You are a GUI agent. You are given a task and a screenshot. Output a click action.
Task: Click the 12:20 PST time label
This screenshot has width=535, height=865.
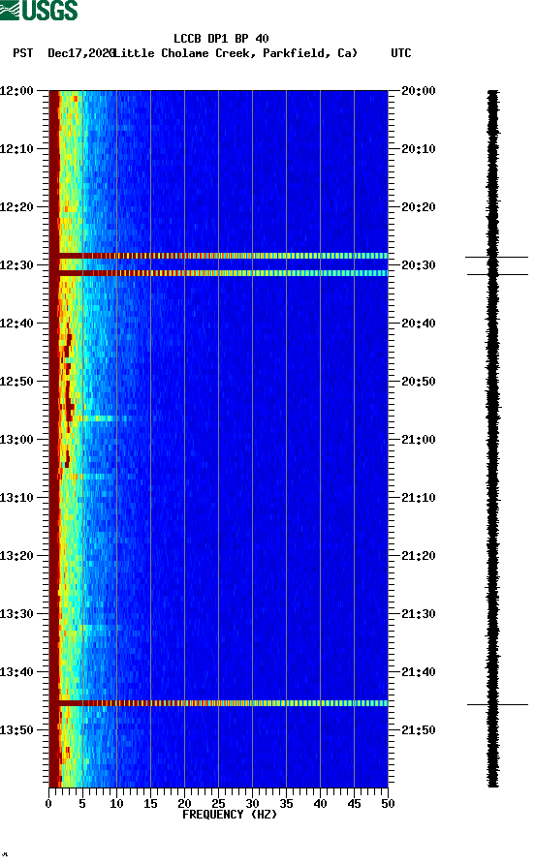[16, 207]
